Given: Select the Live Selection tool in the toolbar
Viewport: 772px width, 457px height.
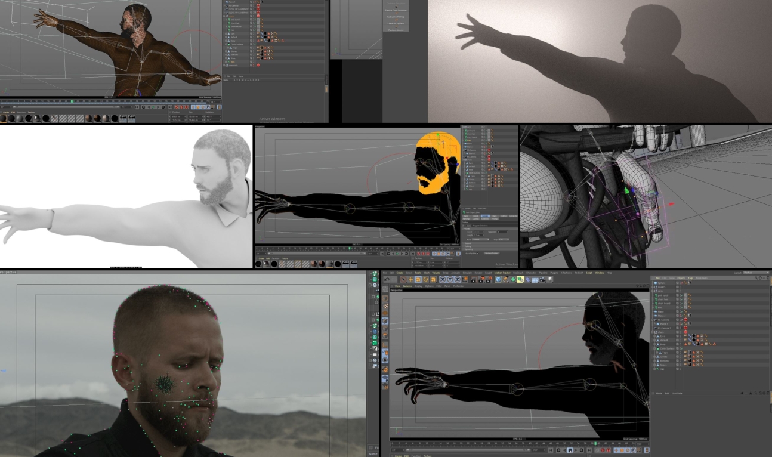Looking at the screenshot, I should pyautogui.click(x=402, y=278).
